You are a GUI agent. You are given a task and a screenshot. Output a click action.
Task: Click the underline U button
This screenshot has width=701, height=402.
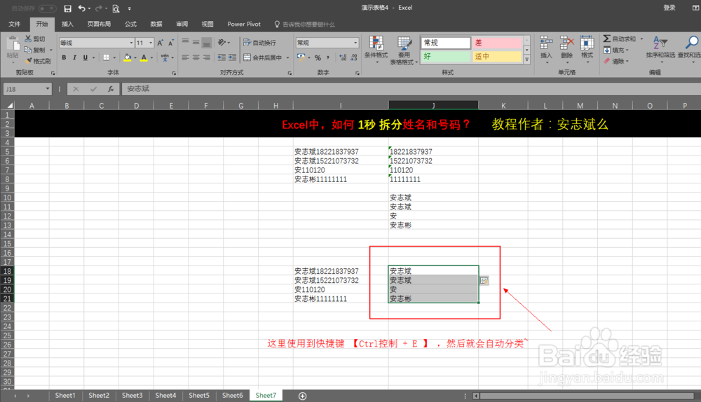click(85, 57)
